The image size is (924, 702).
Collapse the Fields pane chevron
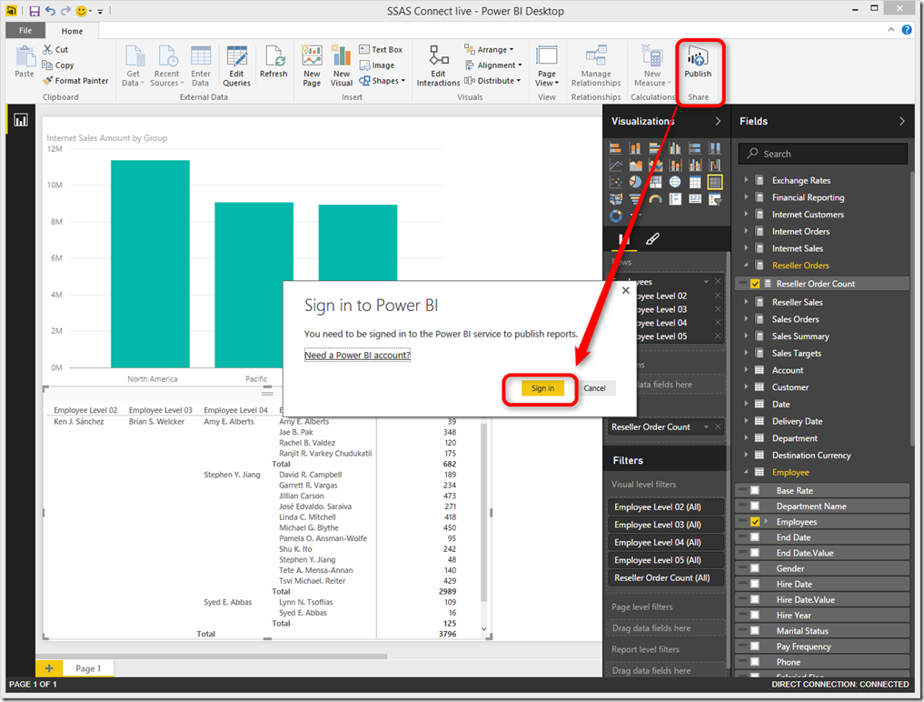pyautogui.click(x=901, y=121)
